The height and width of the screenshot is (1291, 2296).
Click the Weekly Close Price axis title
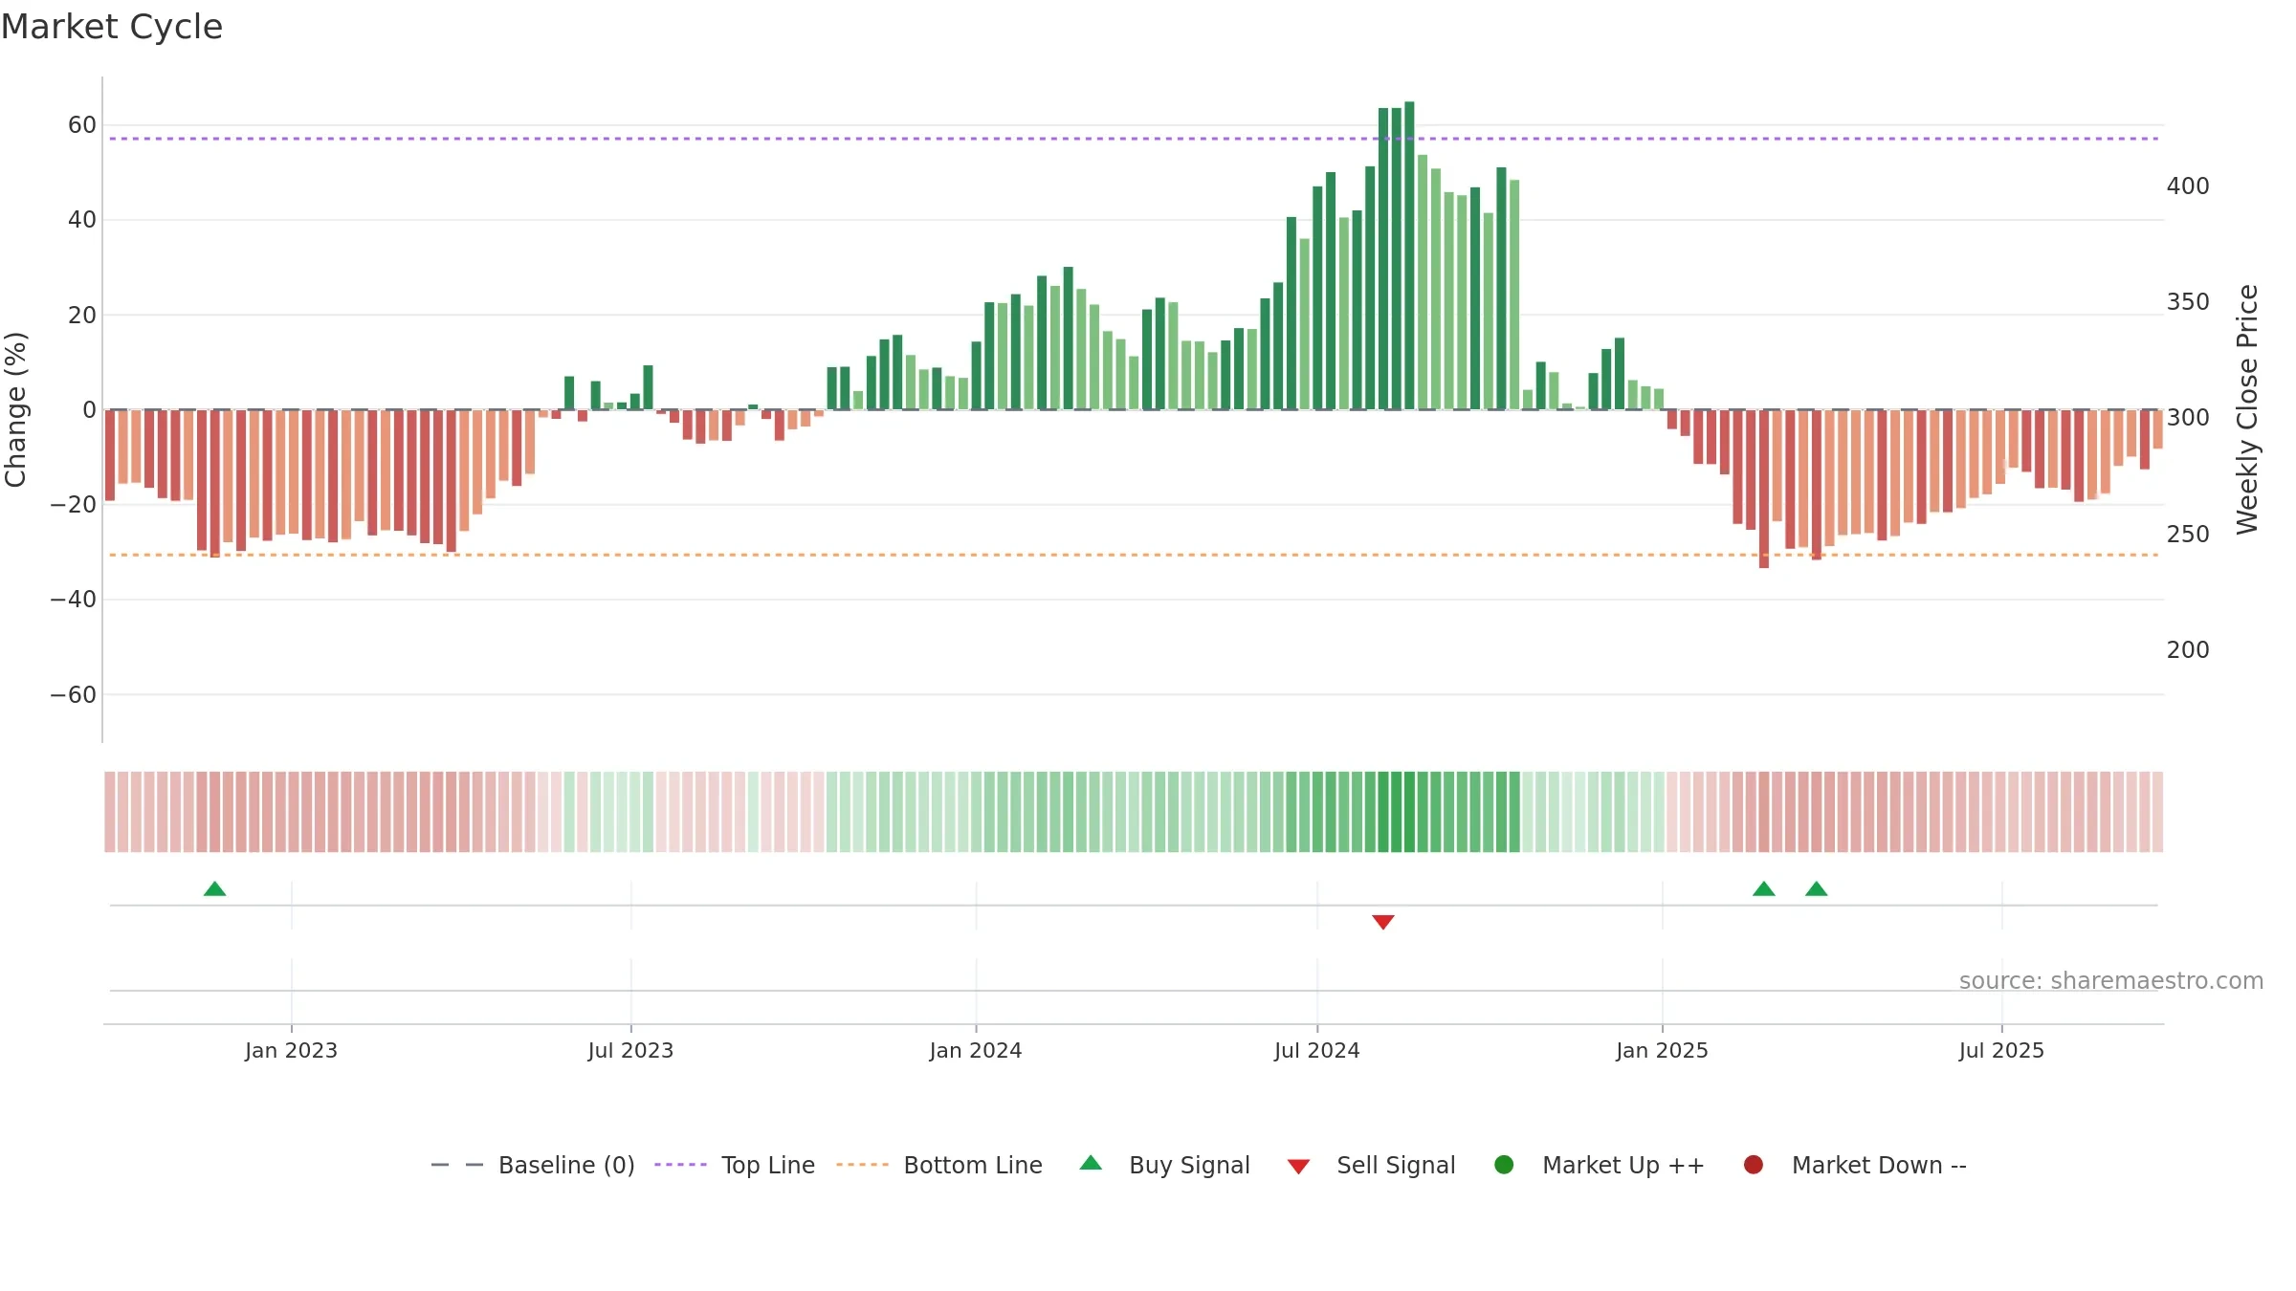pos(2247,409)
